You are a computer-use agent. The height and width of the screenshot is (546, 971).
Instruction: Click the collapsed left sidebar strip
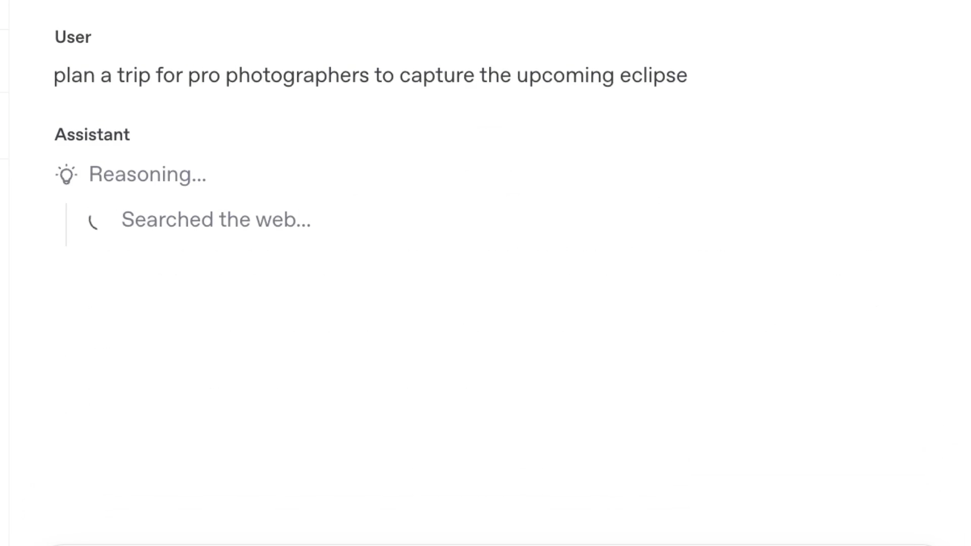pos(5,273)
